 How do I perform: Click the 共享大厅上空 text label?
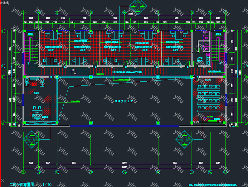[123, 101]
